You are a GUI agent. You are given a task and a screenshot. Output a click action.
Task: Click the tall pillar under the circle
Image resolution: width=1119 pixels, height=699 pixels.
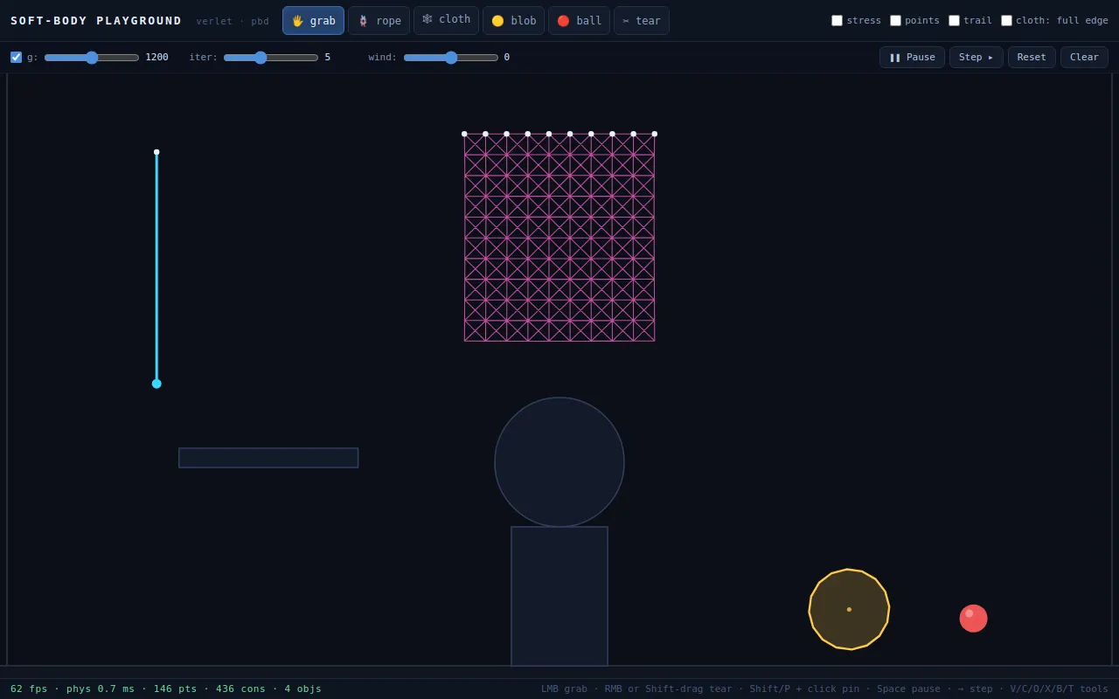tap(559, 596)
